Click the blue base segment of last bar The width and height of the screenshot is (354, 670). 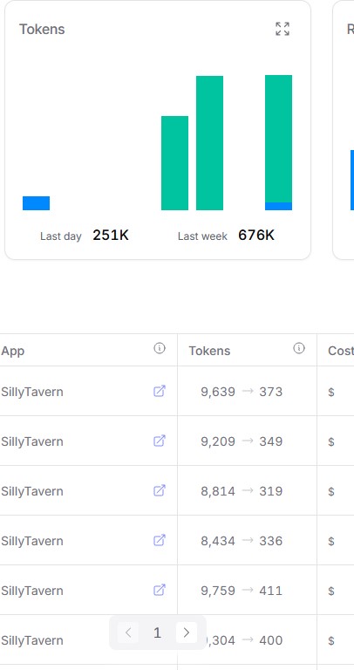tap(278, 207)
